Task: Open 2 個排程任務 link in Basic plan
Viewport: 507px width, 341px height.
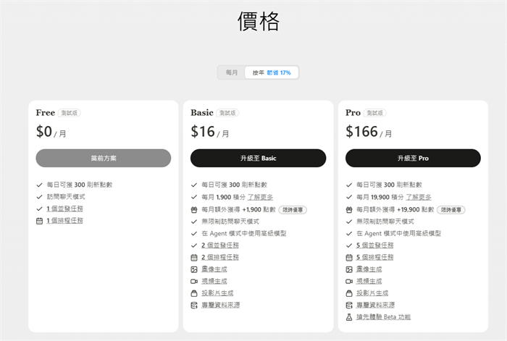Action: coord(220,257)
